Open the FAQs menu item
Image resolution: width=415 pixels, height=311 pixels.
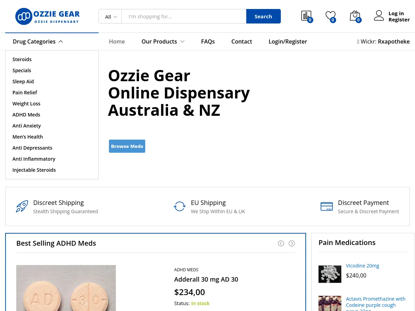point(208,41)
